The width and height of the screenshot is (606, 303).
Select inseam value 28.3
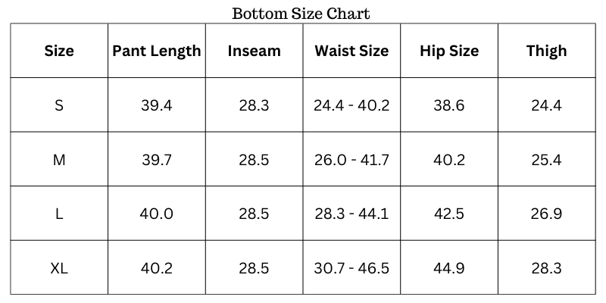254,105
